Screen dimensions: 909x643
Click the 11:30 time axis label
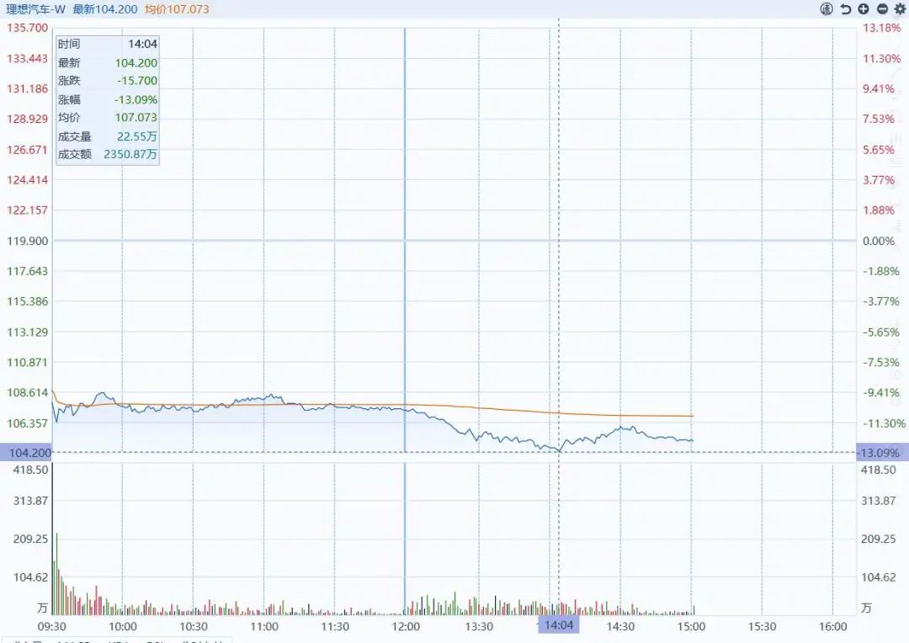[334, 626]
